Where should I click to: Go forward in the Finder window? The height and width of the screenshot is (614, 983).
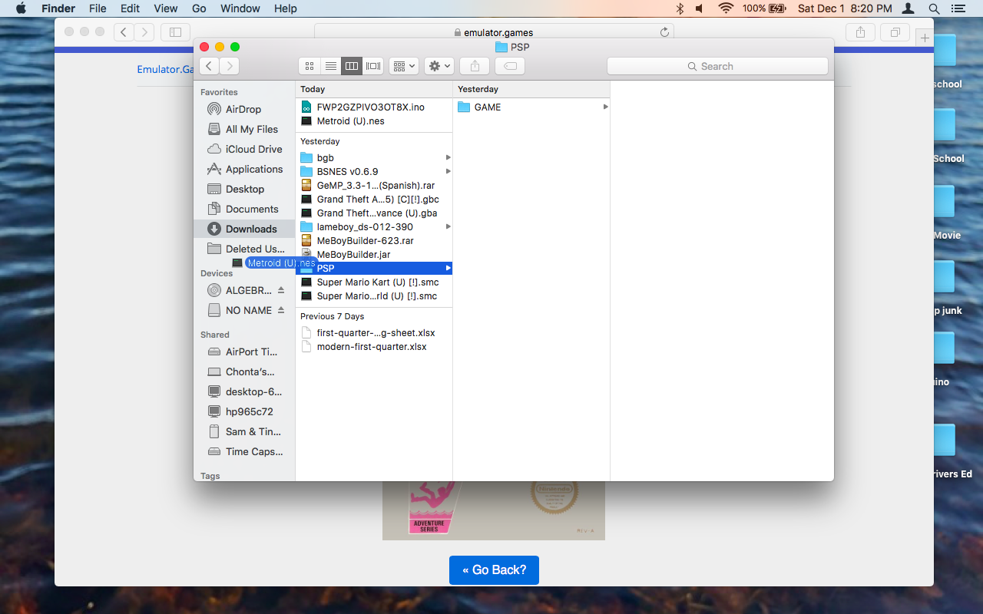(x=229, y=66)
